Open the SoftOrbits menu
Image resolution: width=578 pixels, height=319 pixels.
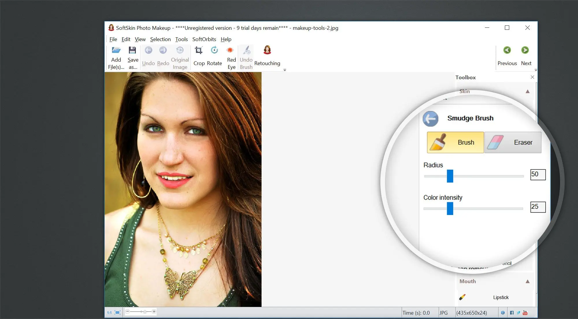click(x=204, y=39)
